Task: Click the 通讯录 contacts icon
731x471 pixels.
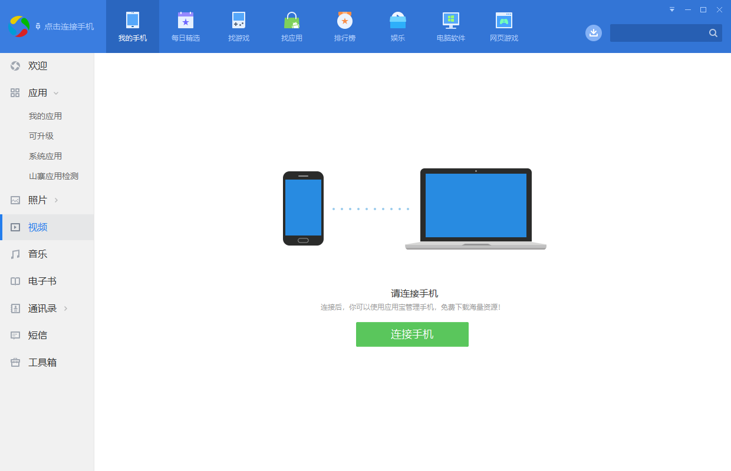Action: click(15, 309)
